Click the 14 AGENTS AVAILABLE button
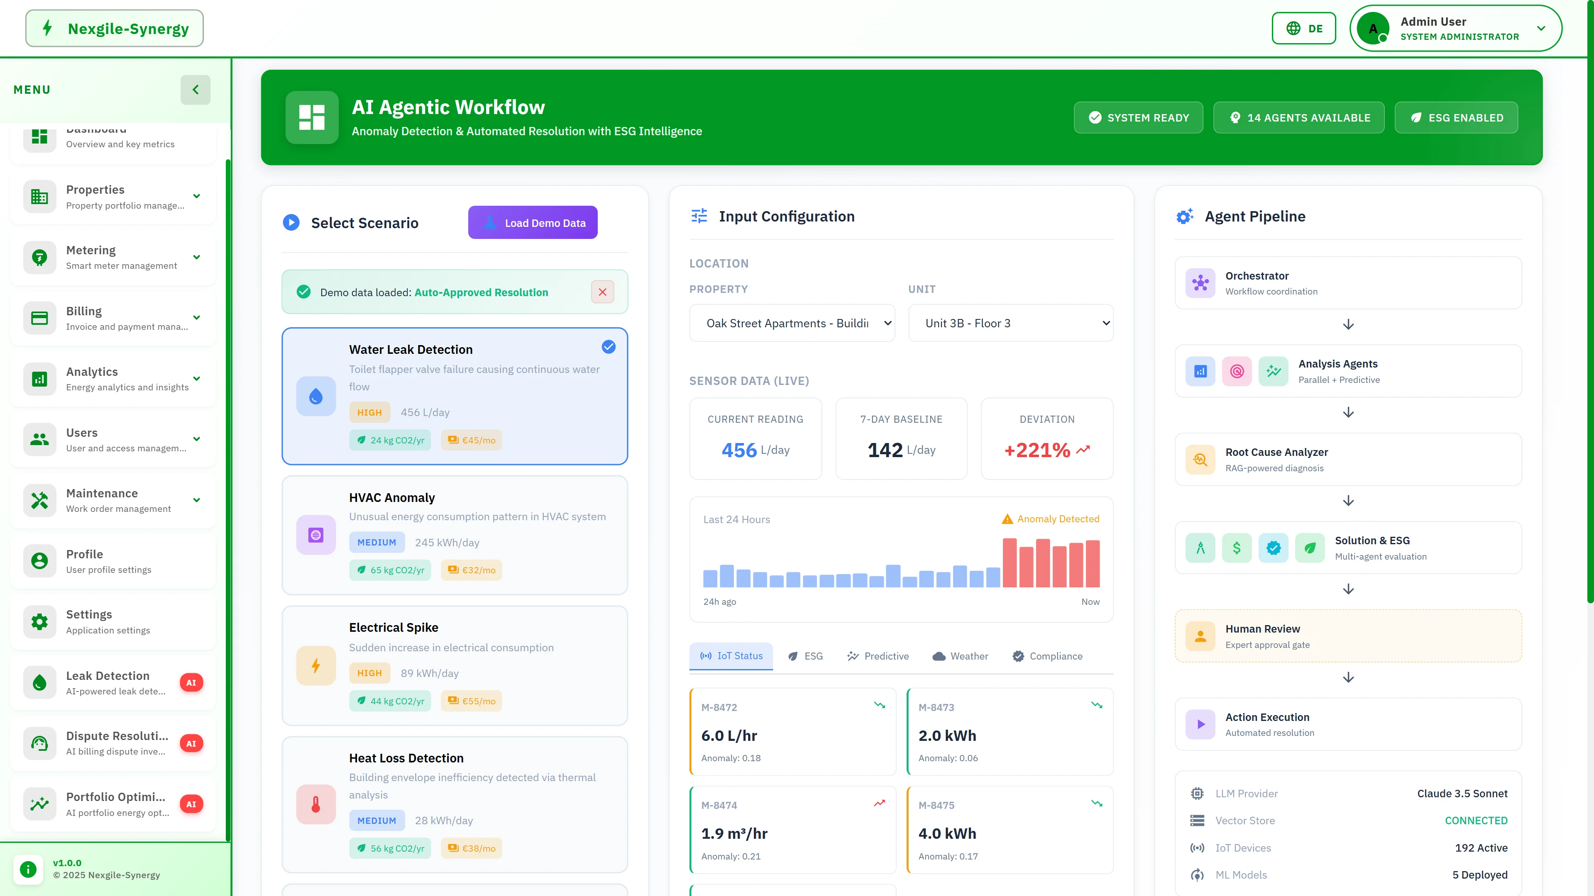Screen dimensions: 1594x896 [x=1299, y=117]
